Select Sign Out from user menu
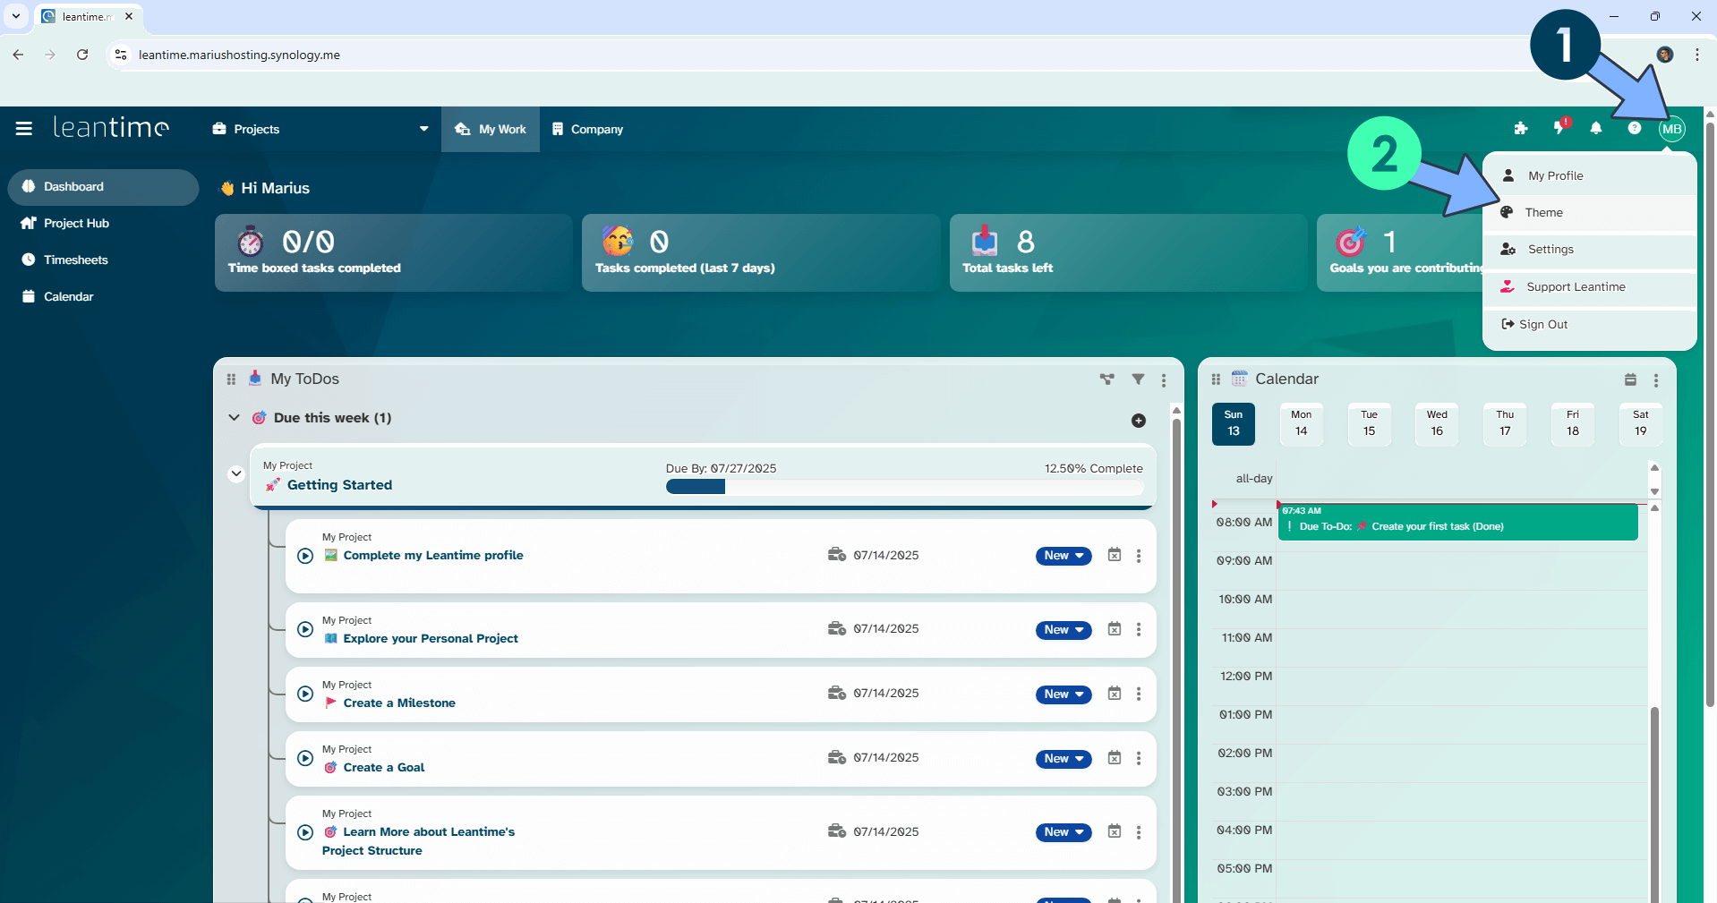This screenshot has height=903, width=1717. tap(1589, 324)
